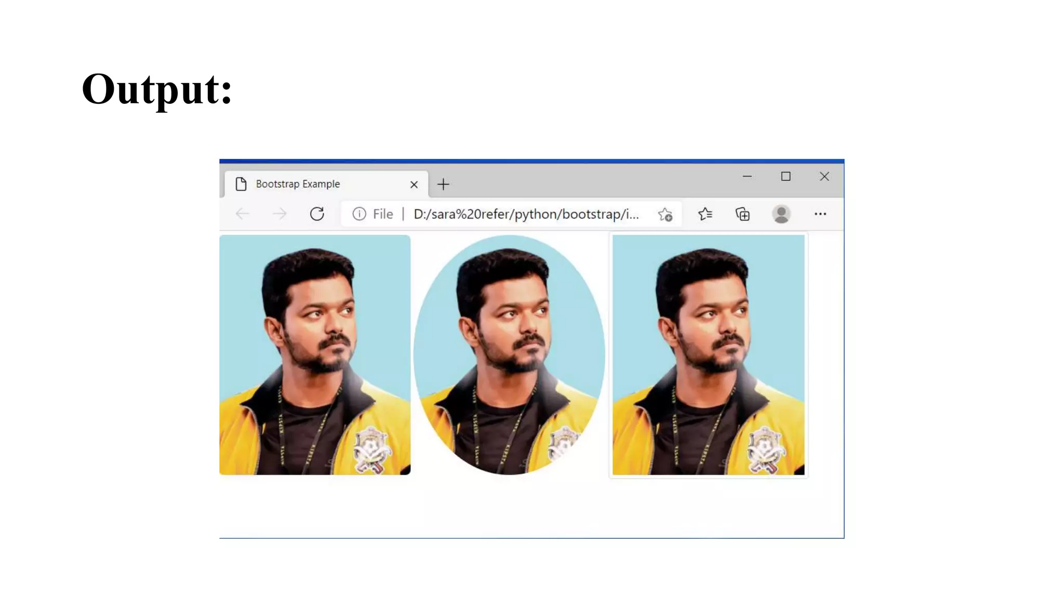
Task: Click the browser back arrow
Action: (242, 214)
